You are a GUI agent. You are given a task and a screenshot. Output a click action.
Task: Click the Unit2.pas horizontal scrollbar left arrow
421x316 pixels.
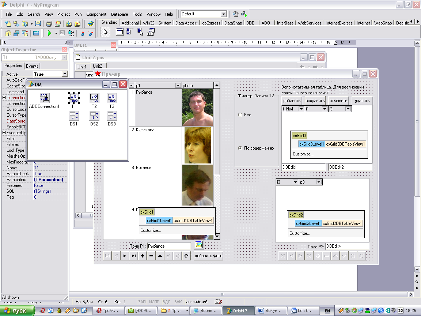(79, 215)
